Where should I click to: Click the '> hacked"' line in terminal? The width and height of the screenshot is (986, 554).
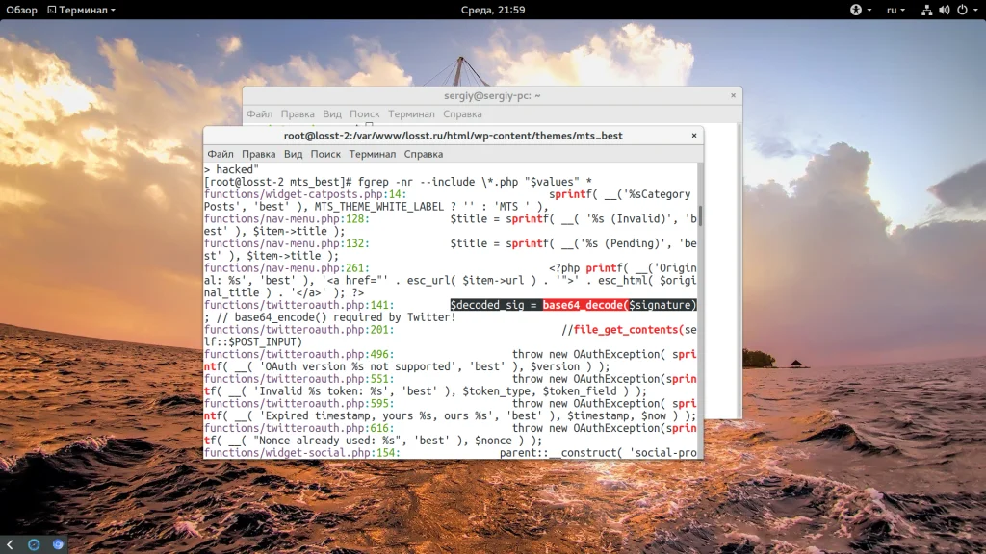point(231,169)
